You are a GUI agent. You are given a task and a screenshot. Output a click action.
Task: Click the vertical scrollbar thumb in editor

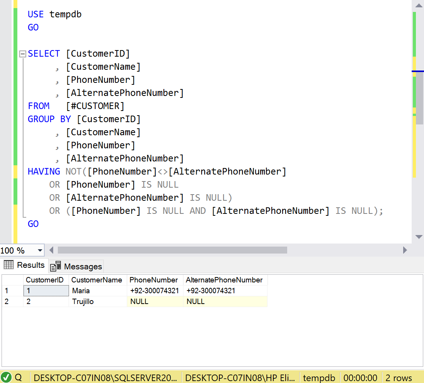[419, 98]
